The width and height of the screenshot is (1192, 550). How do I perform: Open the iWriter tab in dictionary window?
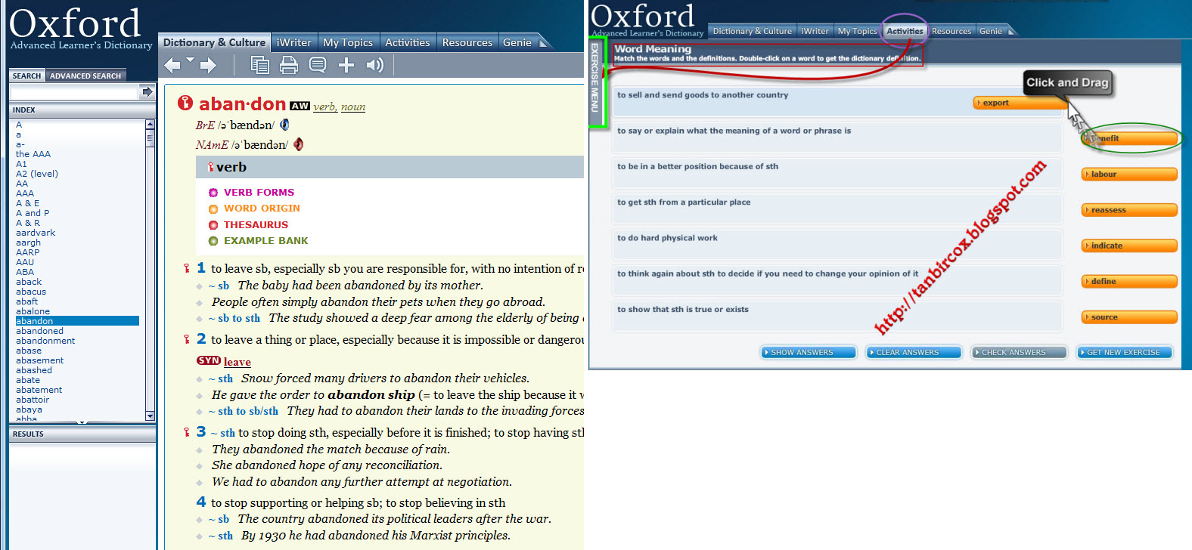293,42
